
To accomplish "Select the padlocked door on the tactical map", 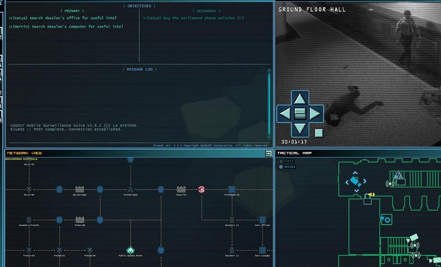I will tap(368, 200).
